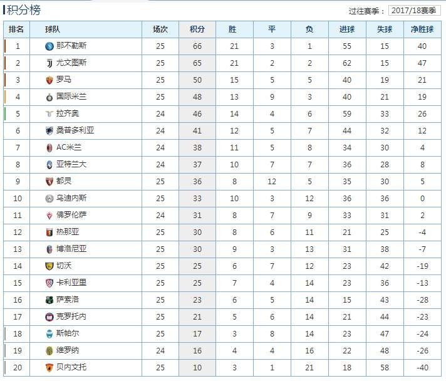Click the Lazio eagle logo icon
This screenshot has height=381, width=446.
click(49, 114)
